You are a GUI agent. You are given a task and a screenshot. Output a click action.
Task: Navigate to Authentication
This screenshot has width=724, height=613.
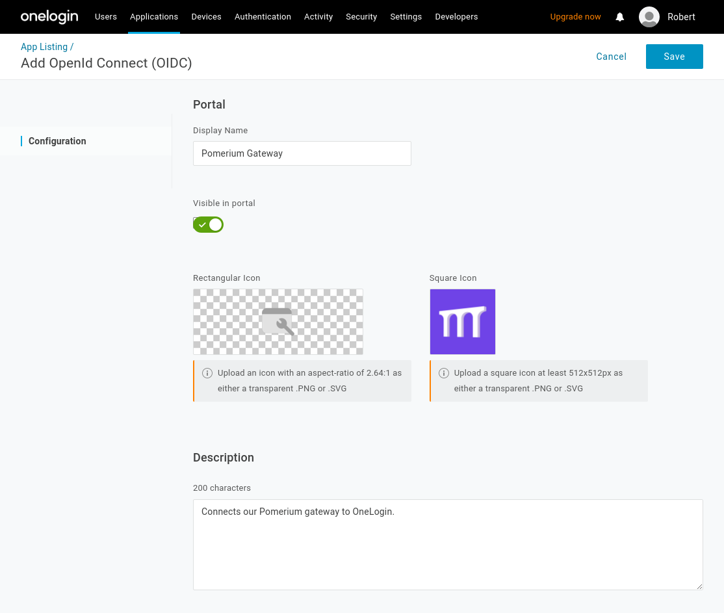tap(263, 17)
